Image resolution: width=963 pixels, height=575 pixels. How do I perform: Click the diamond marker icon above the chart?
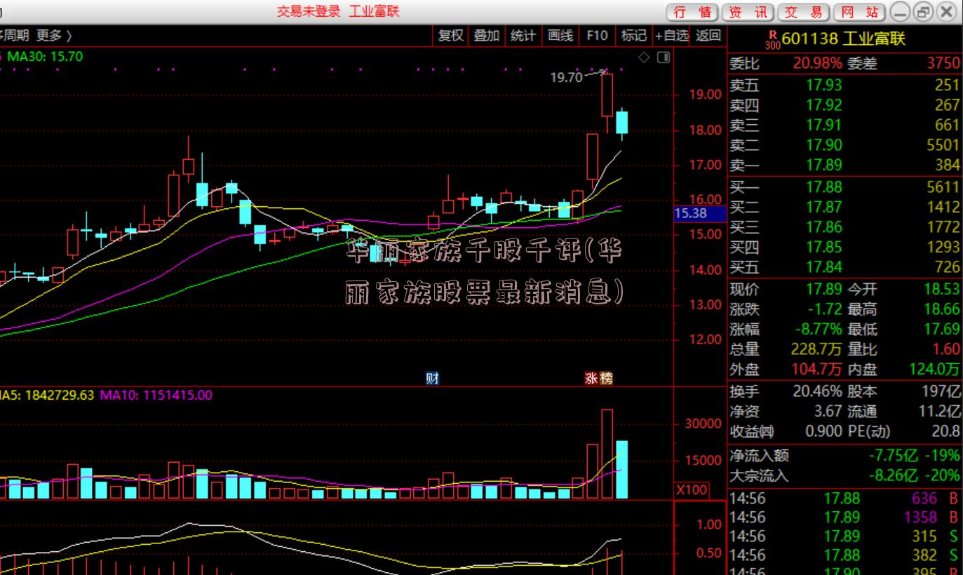(x=644, y=57)
